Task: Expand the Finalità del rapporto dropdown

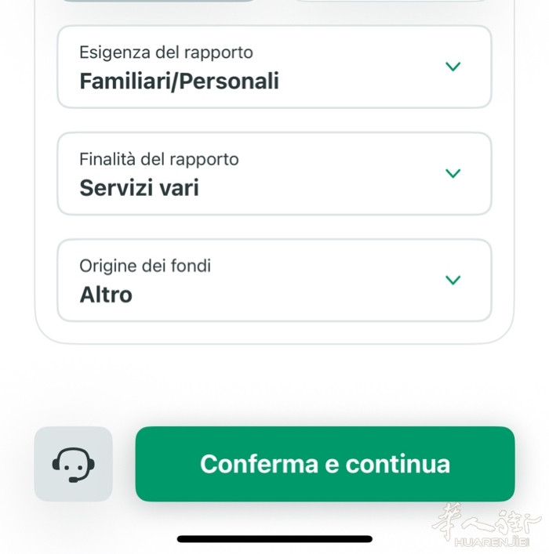Action: 274,173
